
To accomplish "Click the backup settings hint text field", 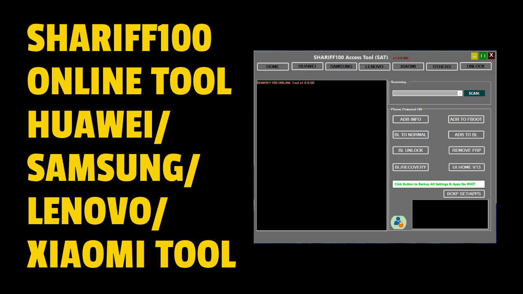I will (x=438, y=184).
